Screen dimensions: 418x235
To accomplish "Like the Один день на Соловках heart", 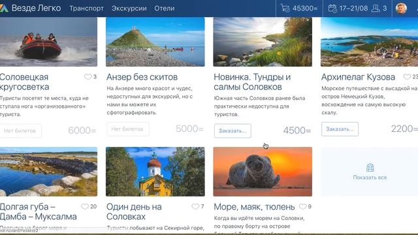I will point(195,206).
